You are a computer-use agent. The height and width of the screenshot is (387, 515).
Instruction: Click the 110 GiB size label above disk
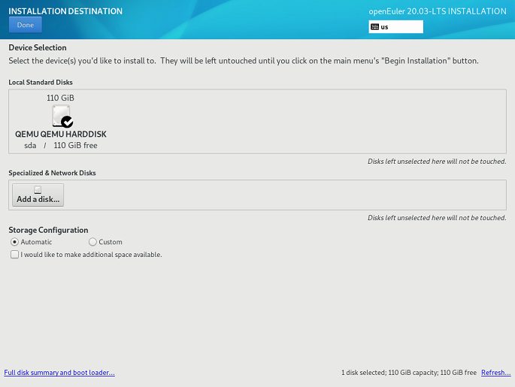[60, 98]
